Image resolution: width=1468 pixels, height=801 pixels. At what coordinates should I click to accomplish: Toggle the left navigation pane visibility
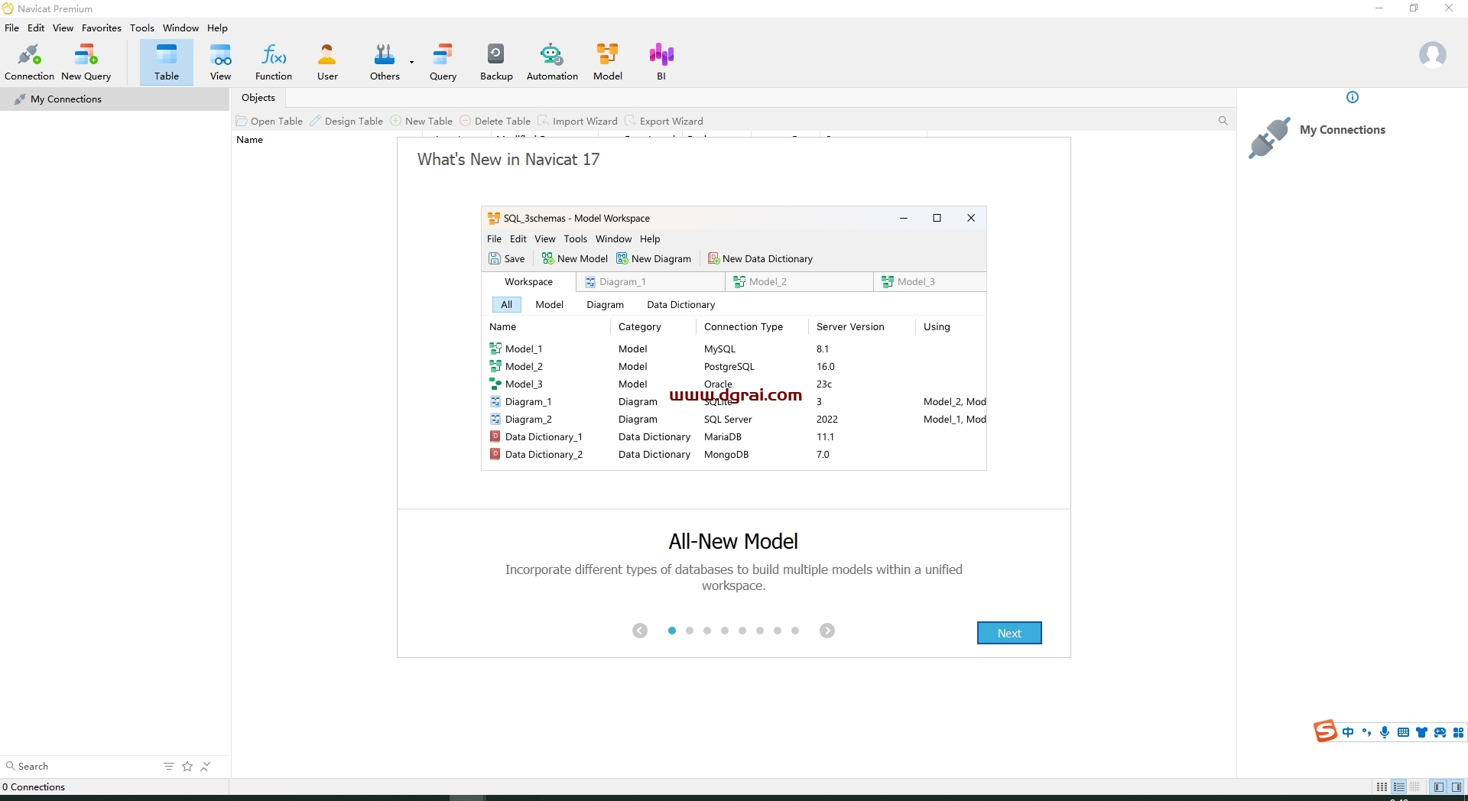click(x=1439, y=786)
